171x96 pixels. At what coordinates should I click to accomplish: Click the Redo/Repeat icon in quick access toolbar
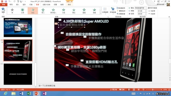coord(14,1)
